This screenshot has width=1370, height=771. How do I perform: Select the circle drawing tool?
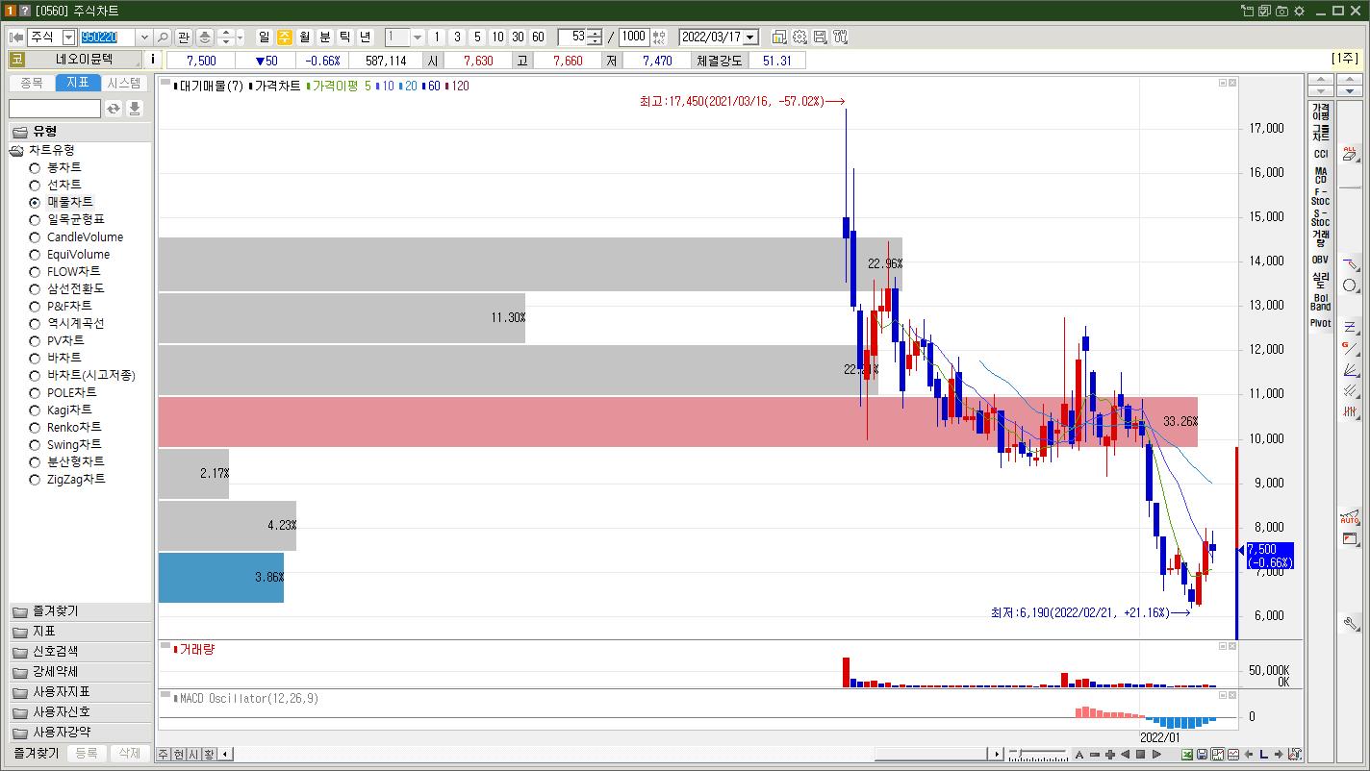[1351, 286]
